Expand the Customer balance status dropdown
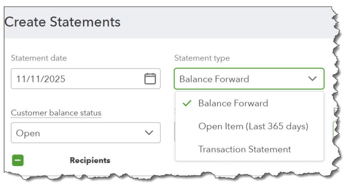The width and height of the screenshot is (346, 191). [x=85, y=133]
